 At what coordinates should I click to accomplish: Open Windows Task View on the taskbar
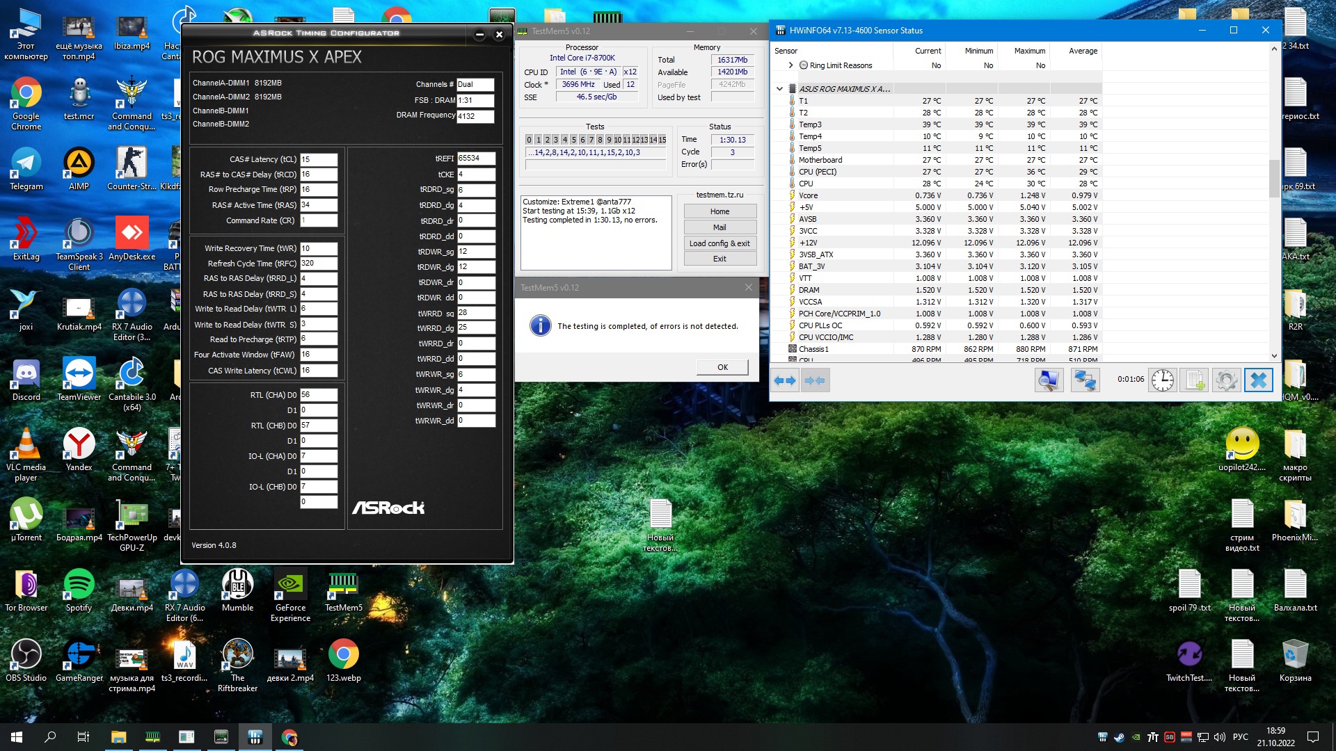coord(83,737)
